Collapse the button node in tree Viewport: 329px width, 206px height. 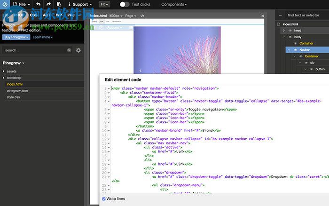[305, 69]
